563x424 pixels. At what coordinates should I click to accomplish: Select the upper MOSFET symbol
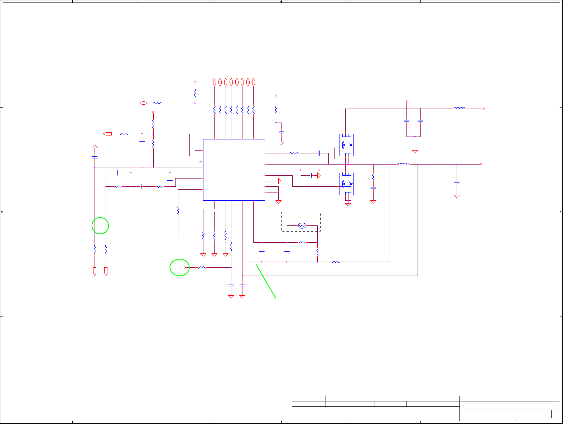click(347, 145)
